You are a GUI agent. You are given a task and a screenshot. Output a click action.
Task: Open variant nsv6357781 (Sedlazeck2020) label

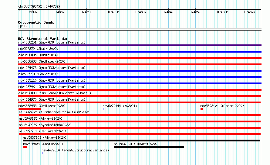[x=42, y=131]
